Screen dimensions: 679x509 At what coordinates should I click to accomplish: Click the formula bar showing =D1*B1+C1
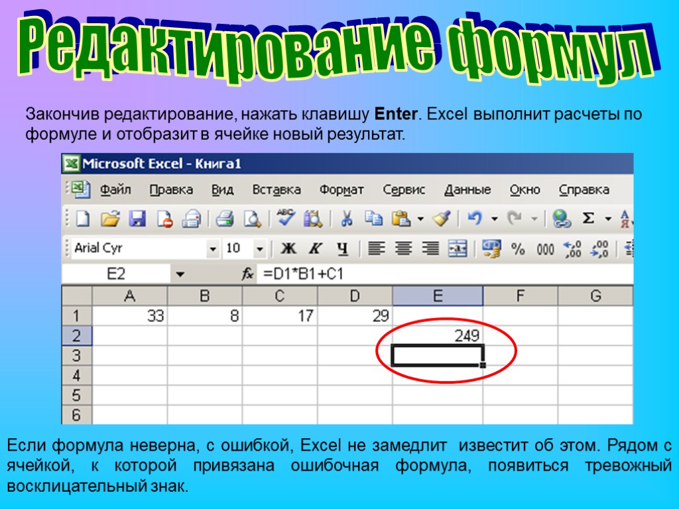click(x=445, y=274)
